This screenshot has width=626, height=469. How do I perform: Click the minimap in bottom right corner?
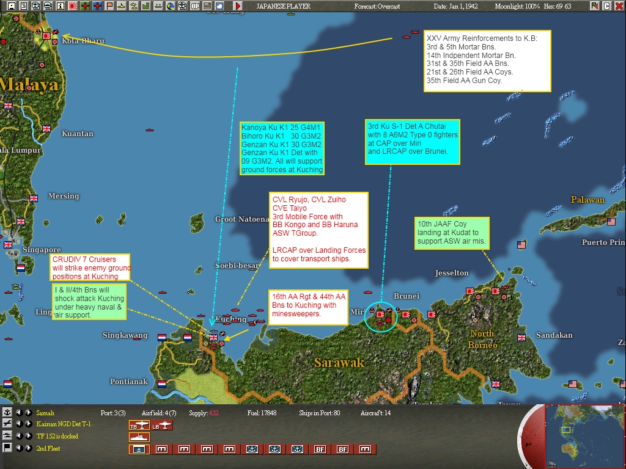pyautogui.click(x=584, y=436)
